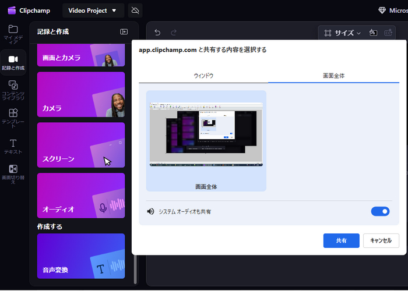The width and height of the screenshot is (408, 291).
Task: Toggle システム オーディオも共有 switch
Action: (x=380, y=211)
